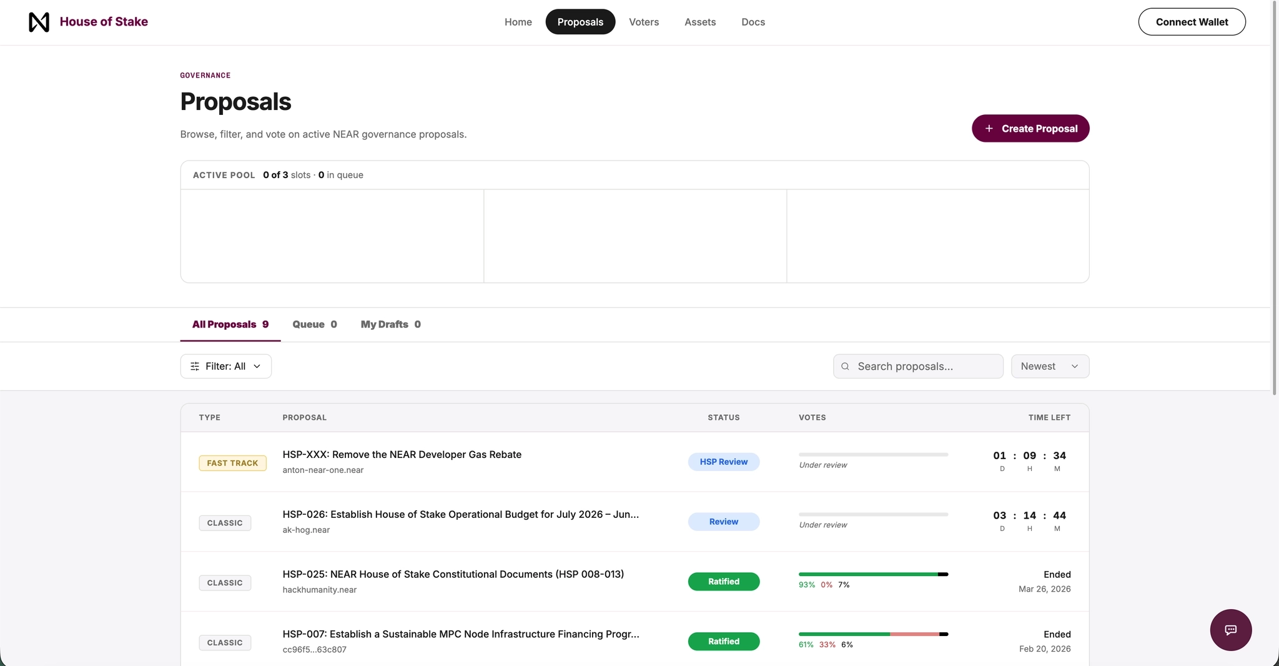The image size is (1279, 666).
Task: Click the 61% yes vote percentage
Action: click(806, 645)
